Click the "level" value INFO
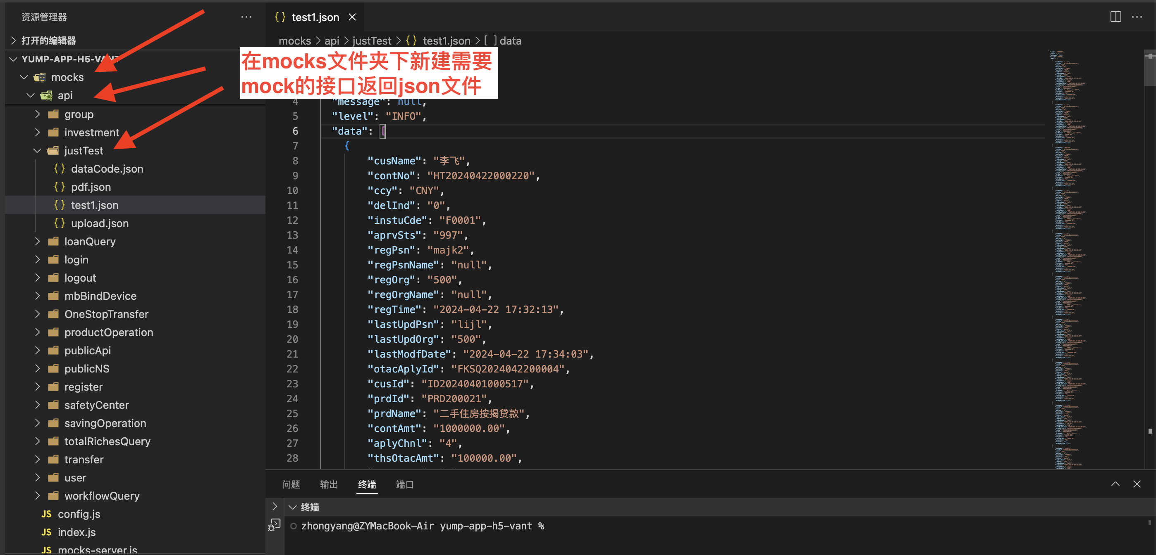This screenshot has width=1156, height=555. click(403, 116)
